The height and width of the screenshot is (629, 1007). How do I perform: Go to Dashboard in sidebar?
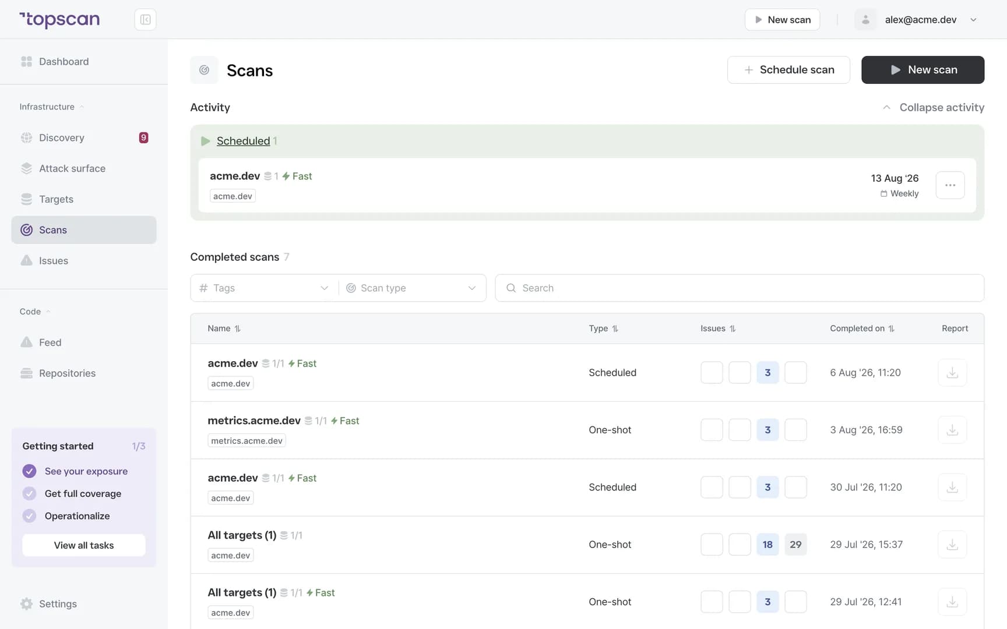coord(84,62)
